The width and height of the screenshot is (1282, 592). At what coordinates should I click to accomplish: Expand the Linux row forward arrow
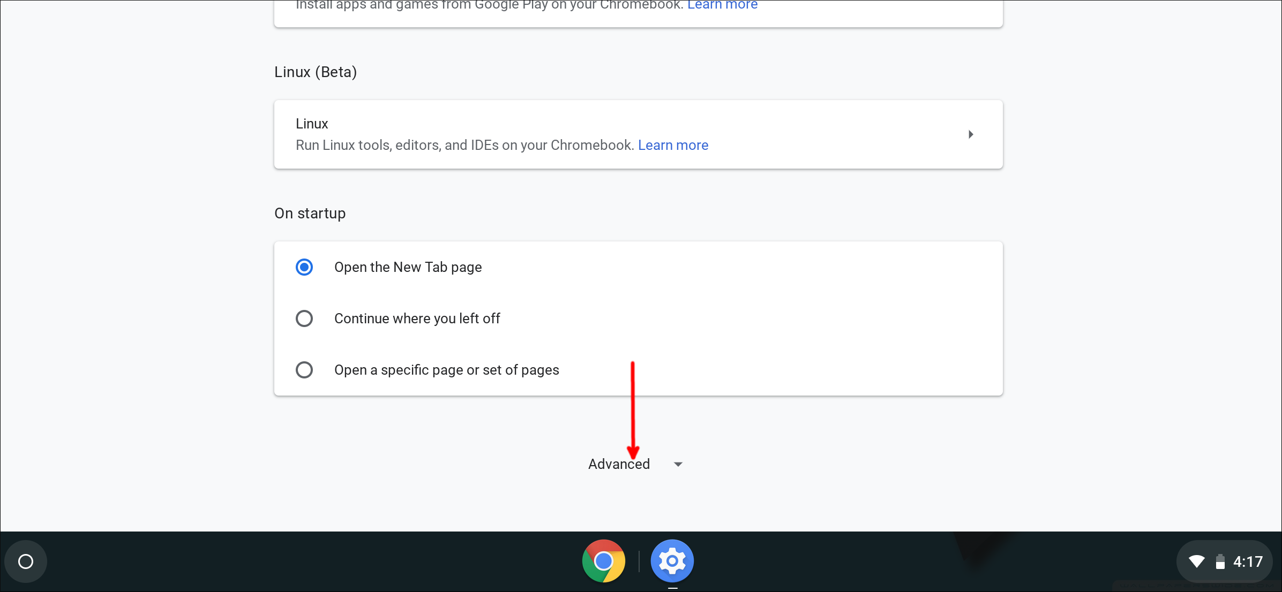(x=971, y=134)
